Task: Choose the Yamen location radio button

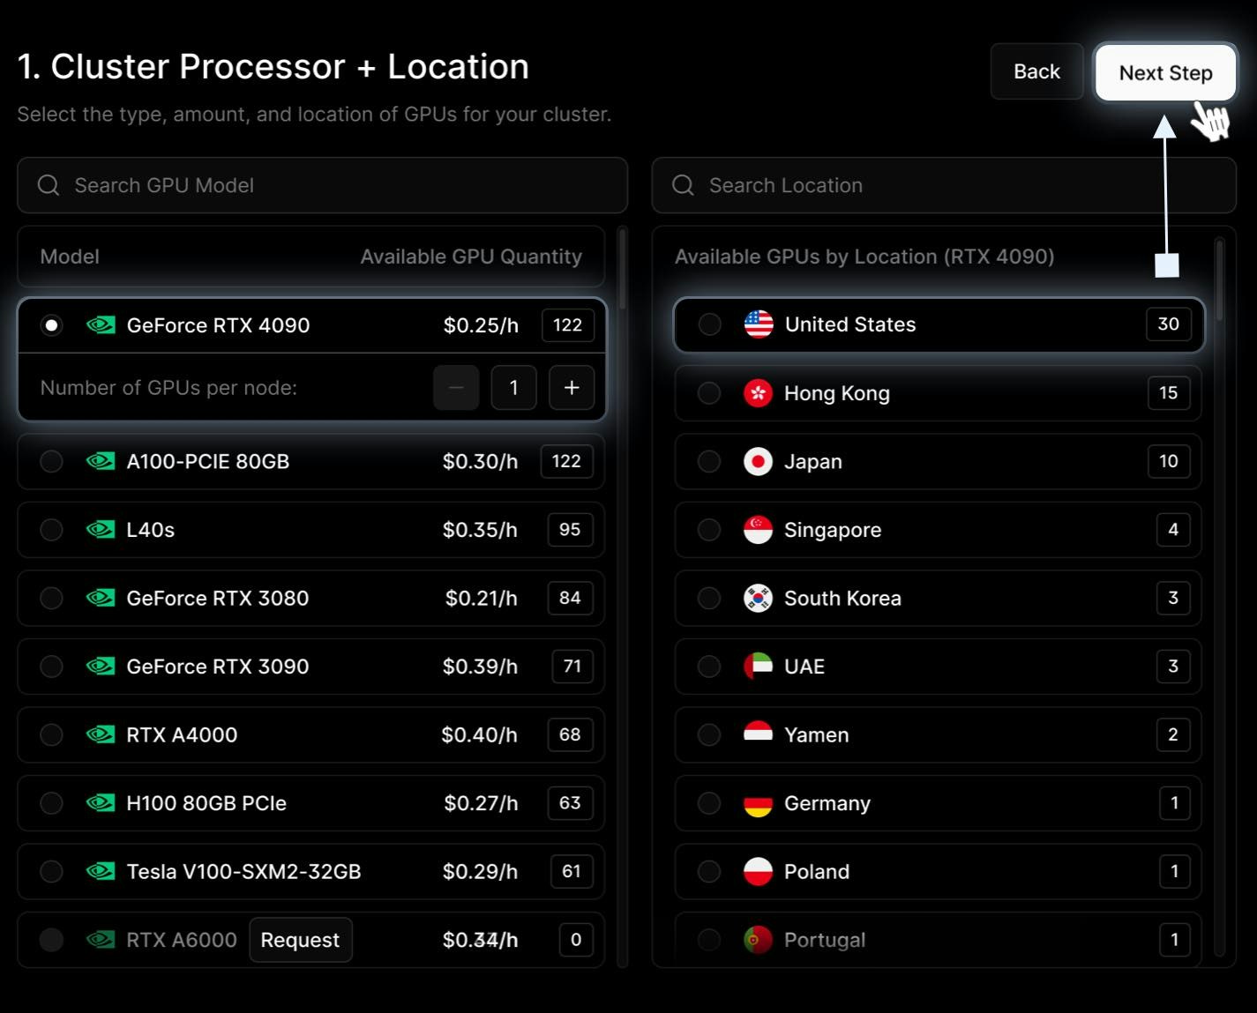Action: (709, 734)
